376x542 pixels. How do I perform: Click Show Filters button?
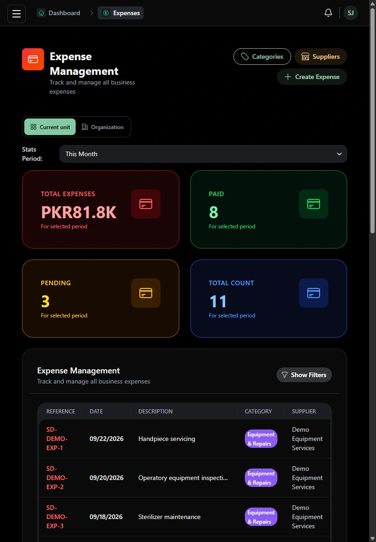(x=304, y=375)
